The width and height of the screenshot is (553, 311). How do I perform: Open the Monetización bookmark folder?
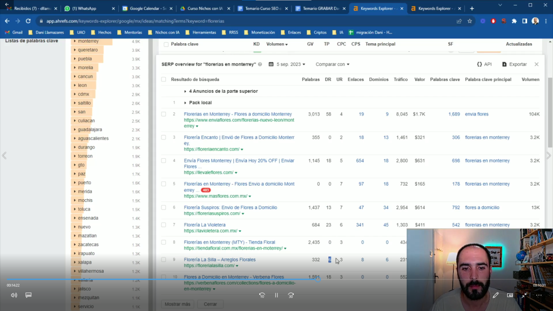coord(259,32)
